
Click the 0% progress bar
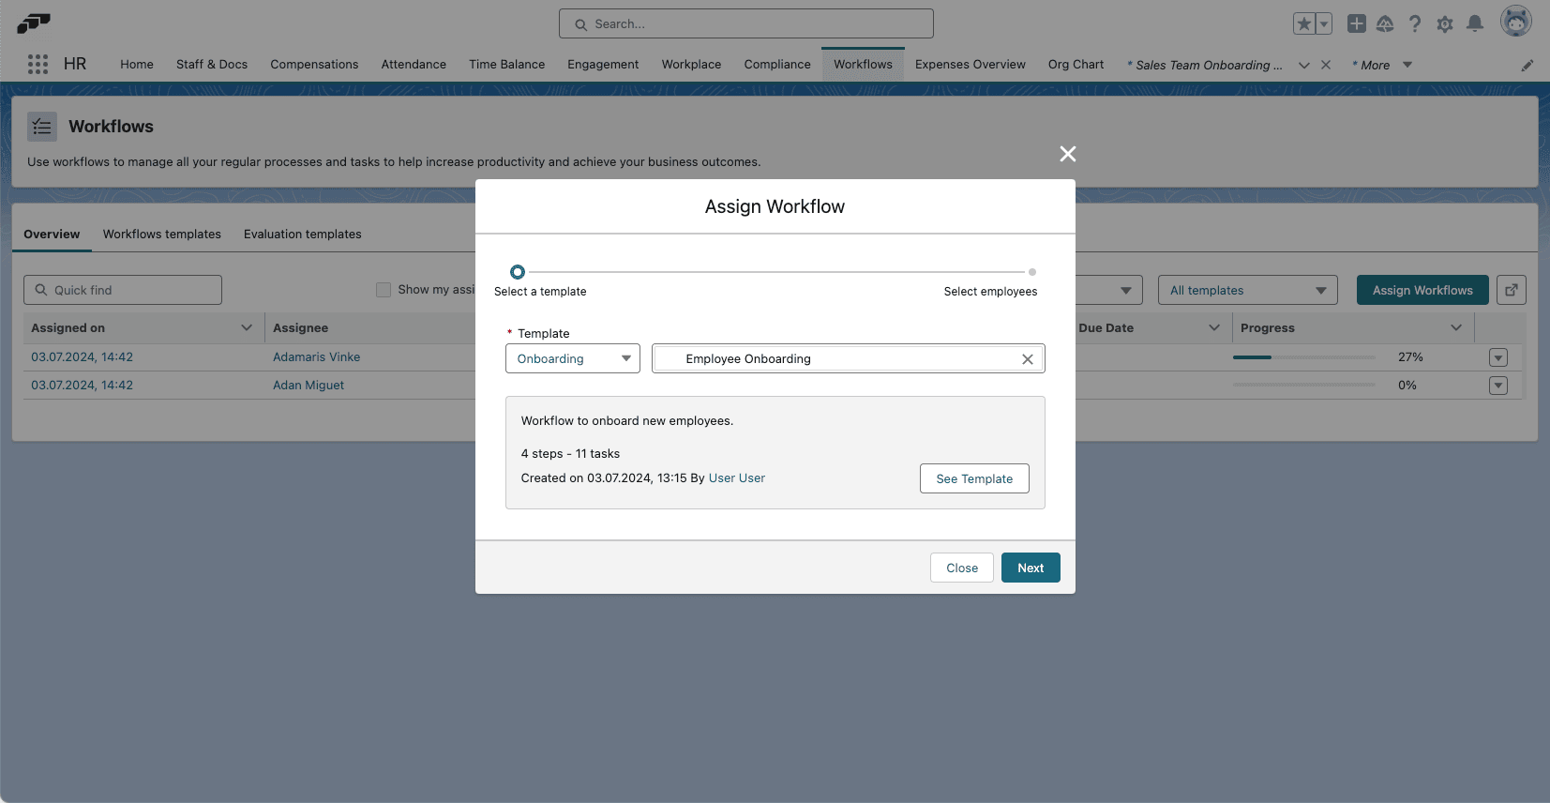1304,385
